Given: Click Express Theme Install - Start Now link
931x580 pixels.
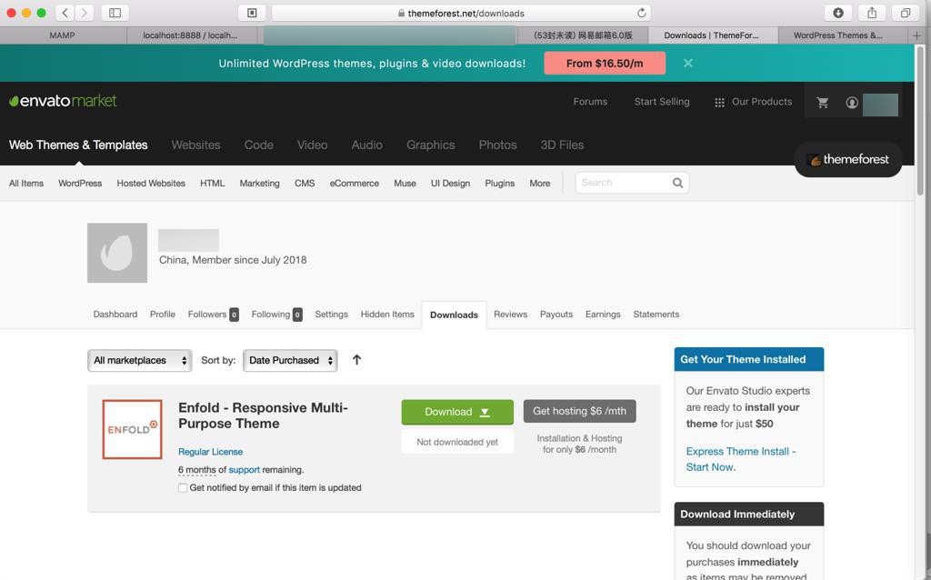Looking at the screenshot, I should point(741,459).
